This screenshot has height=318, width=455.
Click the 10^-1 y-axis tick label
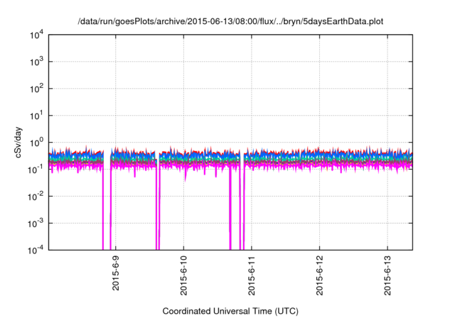tap(36, 170)
